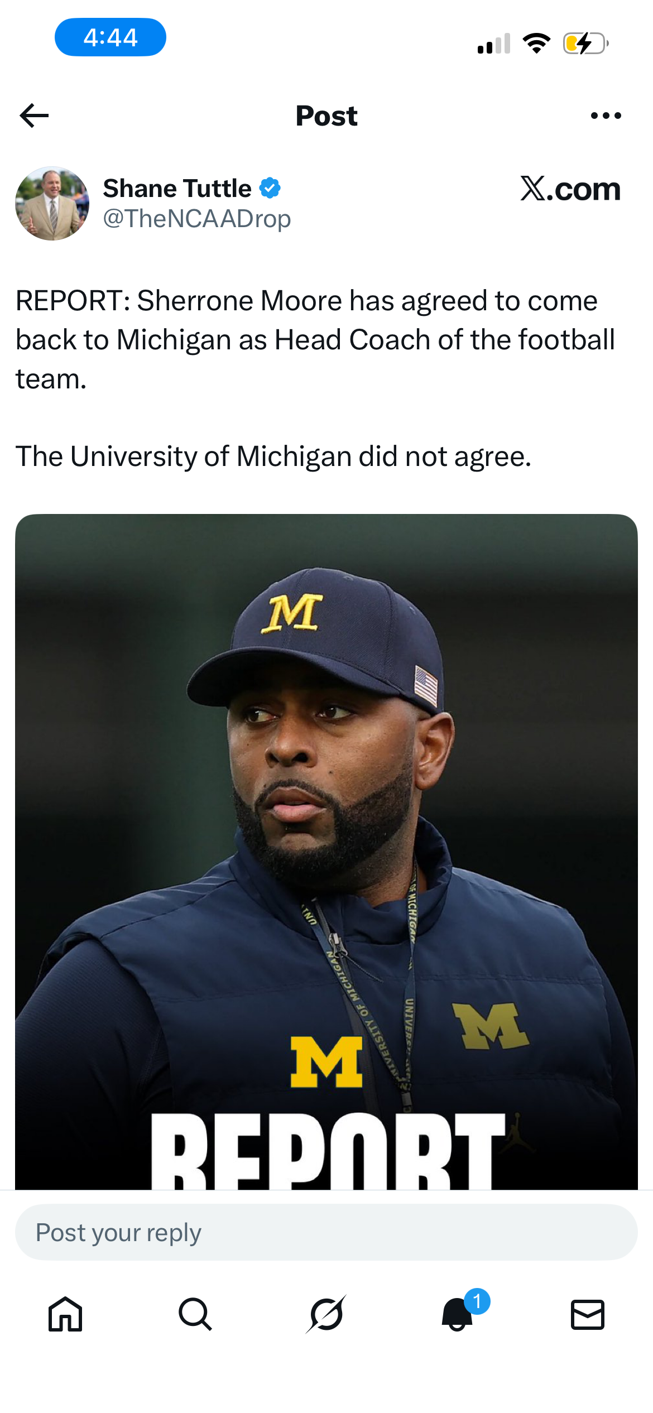Focus the Post your reply field
The width and height of the screenshot is (653, 1413).
[x=326, y=1232]
